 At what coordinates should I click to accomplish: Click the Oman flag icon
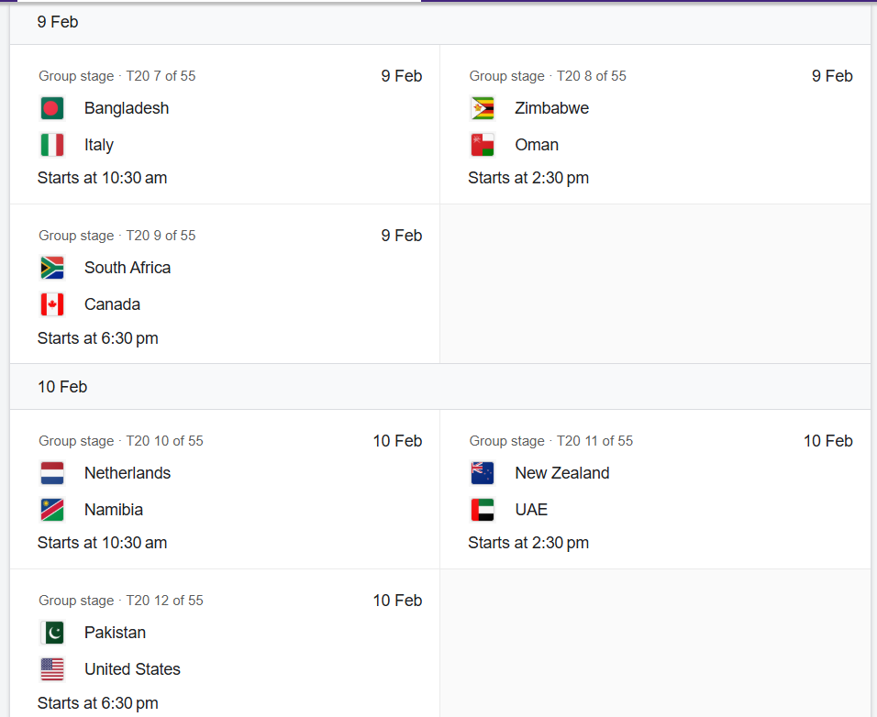(x=483, y=145)
